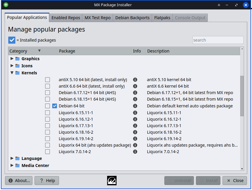Check Liquorix 6.15.11-1 package
Screen dimensions: 252x190
[x=48, y=113]
